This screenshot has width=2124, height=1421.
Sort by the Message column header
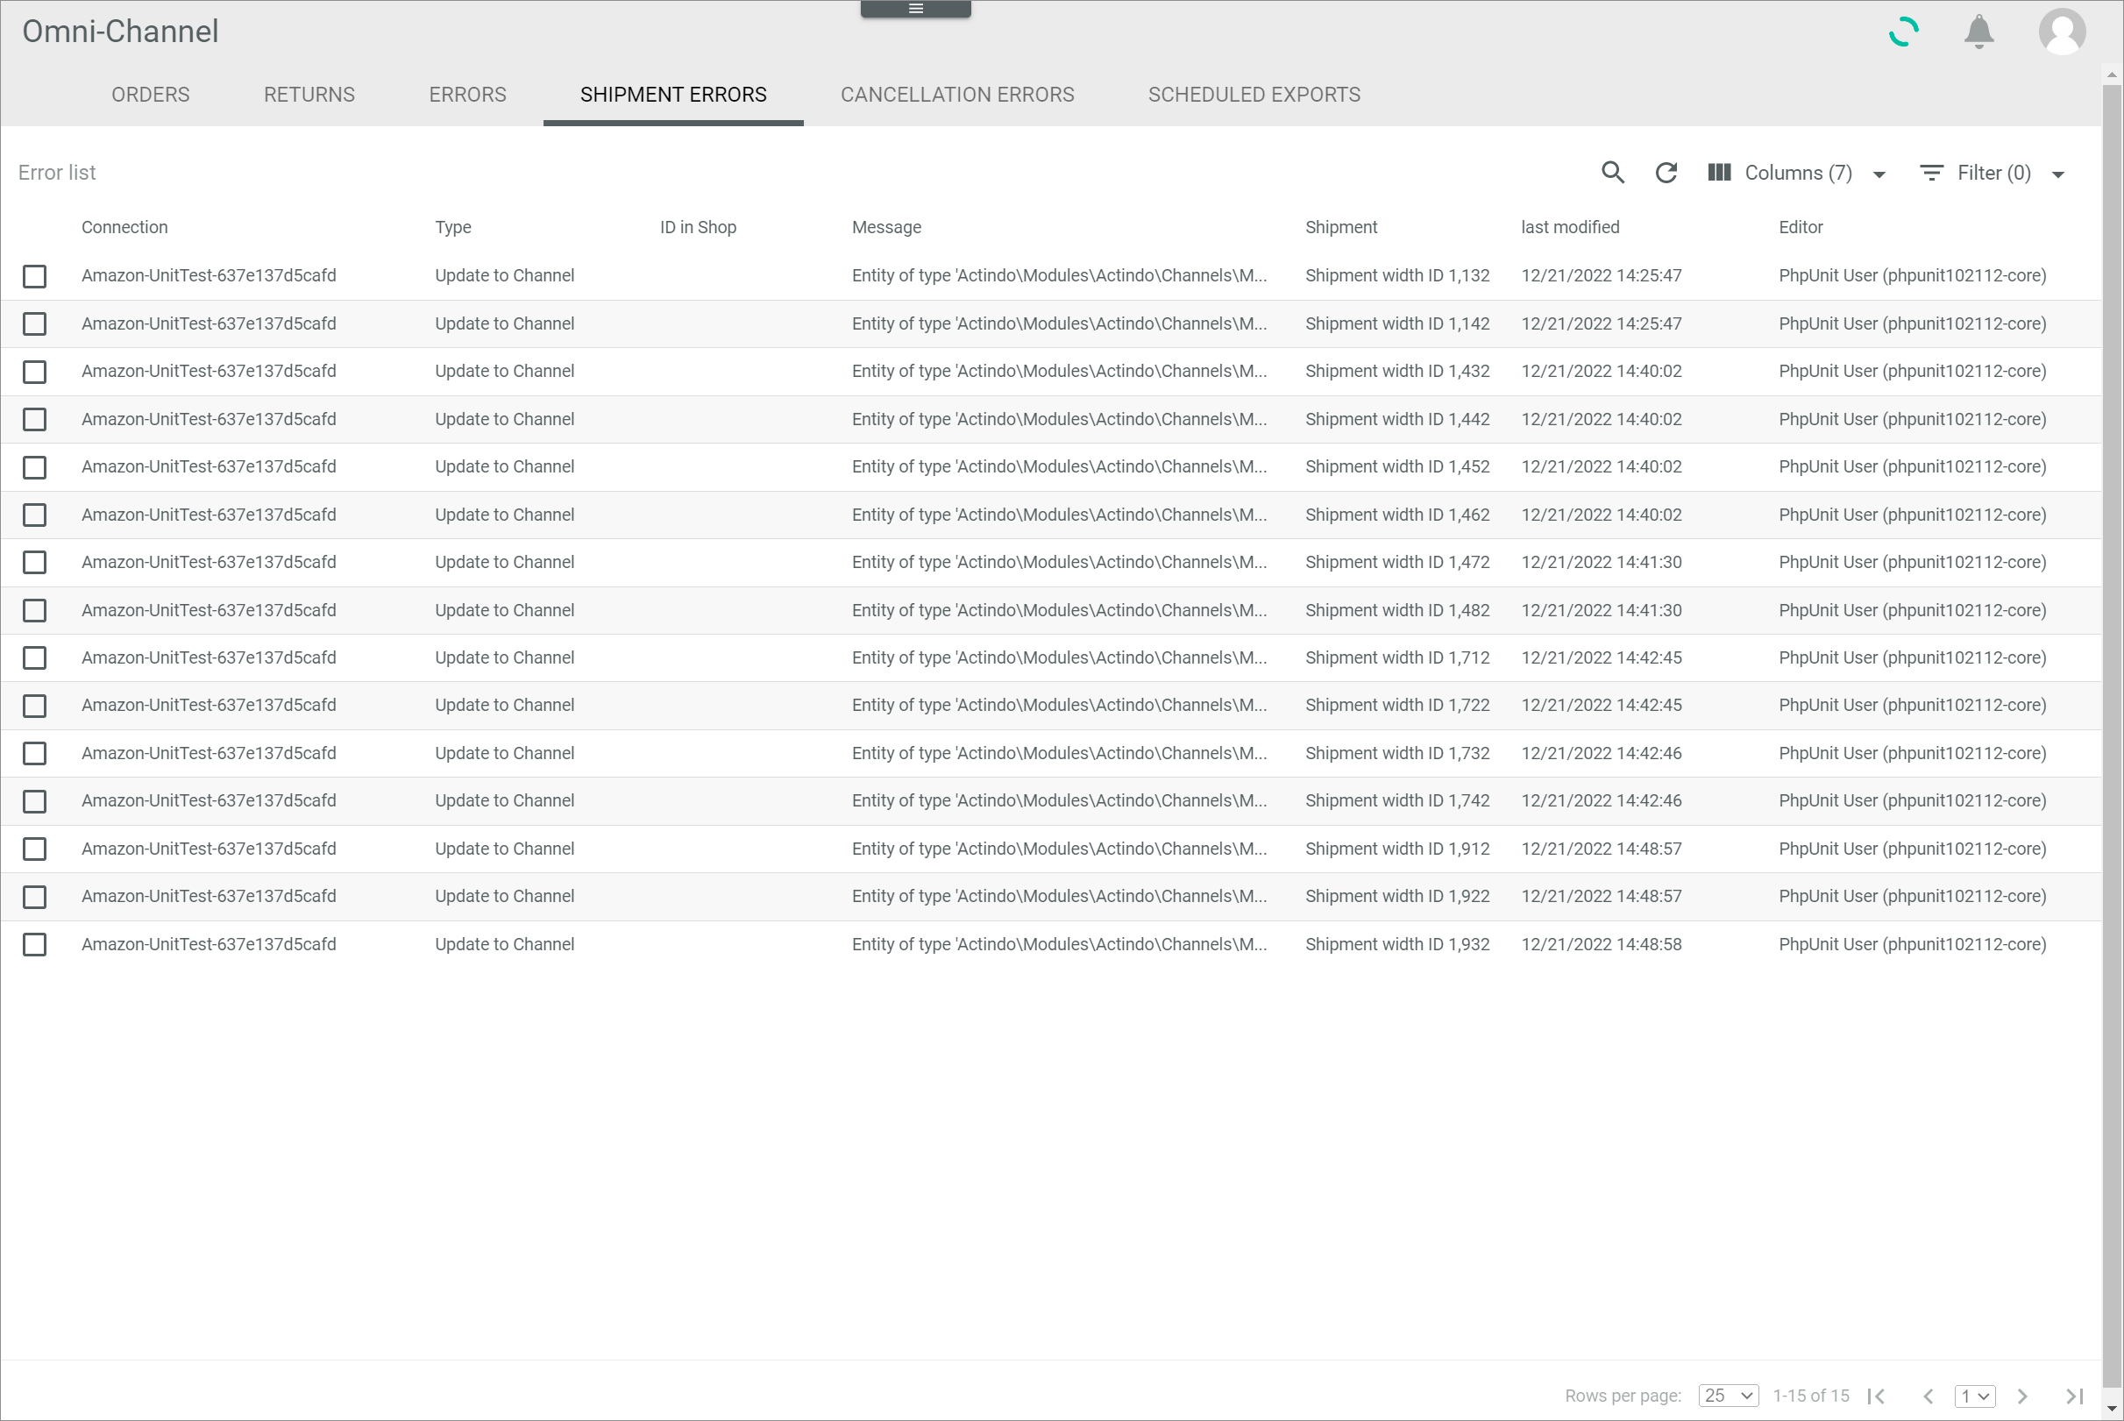[886, 227]
